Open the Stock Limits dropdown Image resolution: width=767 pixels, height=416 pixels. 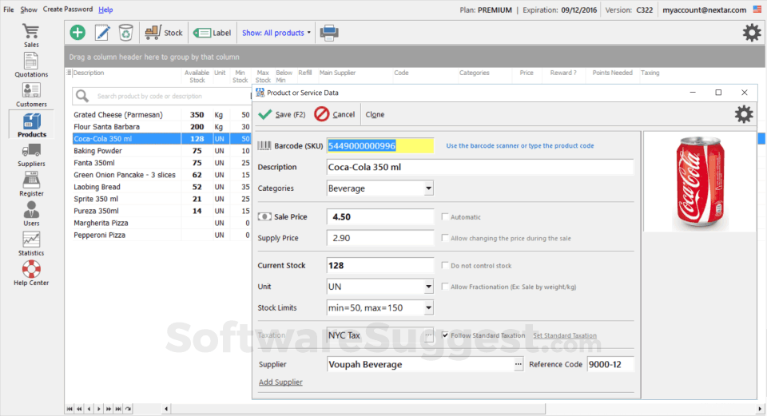pos(428,307)
